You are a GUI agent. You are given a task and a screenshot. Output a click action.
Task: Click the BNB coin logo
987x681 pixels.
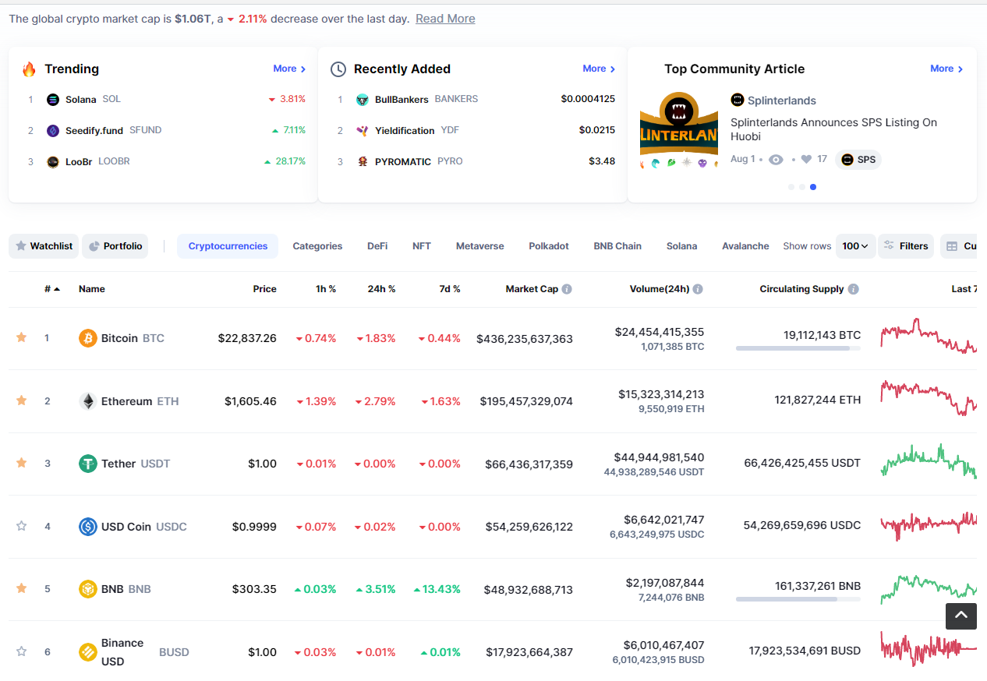(88, 589)
